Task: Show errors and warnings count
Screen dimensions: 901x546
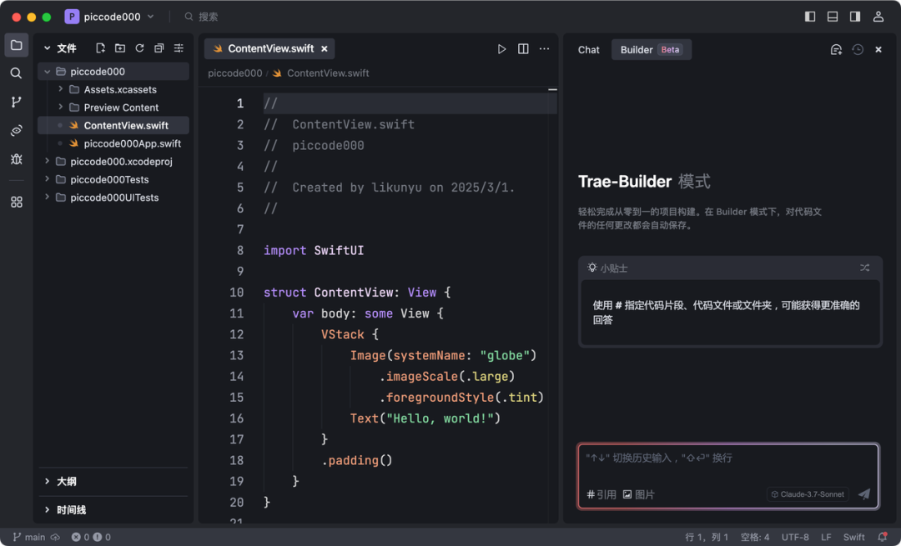Action: [x=91, y=537]
